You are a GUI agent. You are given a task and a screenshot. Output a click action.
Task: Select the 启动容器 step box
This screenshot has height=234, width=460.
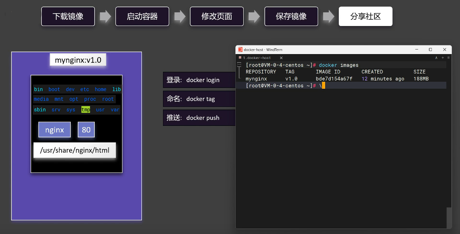pyautogui.click(x=142, y=17)
